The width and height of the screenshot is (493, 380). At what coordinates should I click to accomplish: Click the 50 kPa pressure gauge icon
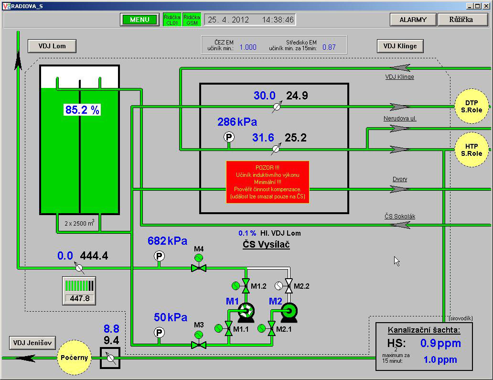click(x=159, y=332)
